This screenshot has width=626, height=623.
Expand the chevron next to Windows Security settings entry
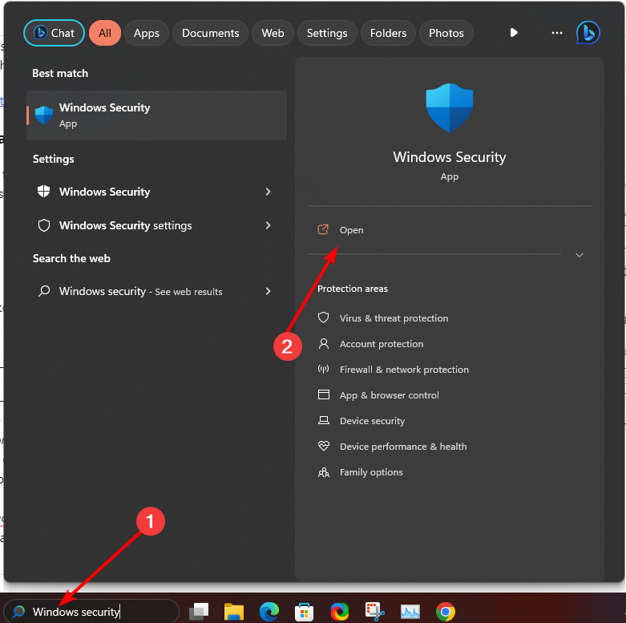[268, 225]
